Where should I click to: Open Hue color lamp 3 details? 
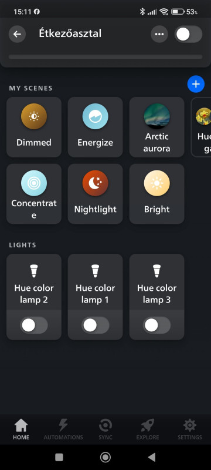tap(156, 282)
